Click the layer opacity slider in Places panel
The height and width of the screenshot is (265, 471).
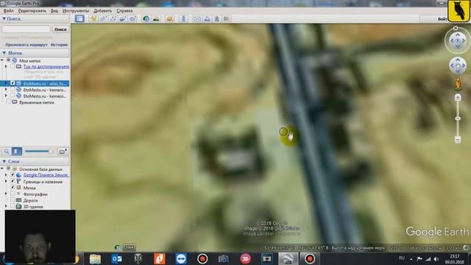[x=39, y=151]
